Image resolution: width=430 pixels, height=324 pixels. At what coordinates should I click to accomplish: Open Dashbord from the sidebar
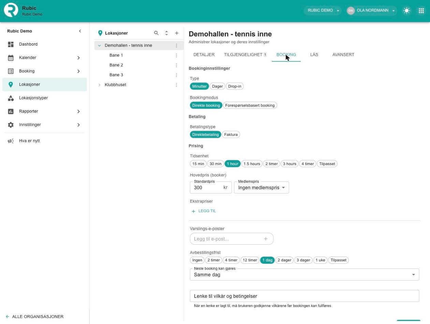pos(45,44)
